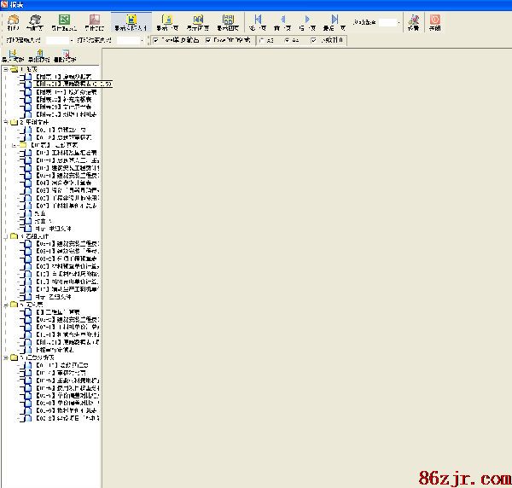Image resolution: width=512 pixels, height=488 pixels.
Task: Toggle the first Excel export checkbox
Action: 155,40
